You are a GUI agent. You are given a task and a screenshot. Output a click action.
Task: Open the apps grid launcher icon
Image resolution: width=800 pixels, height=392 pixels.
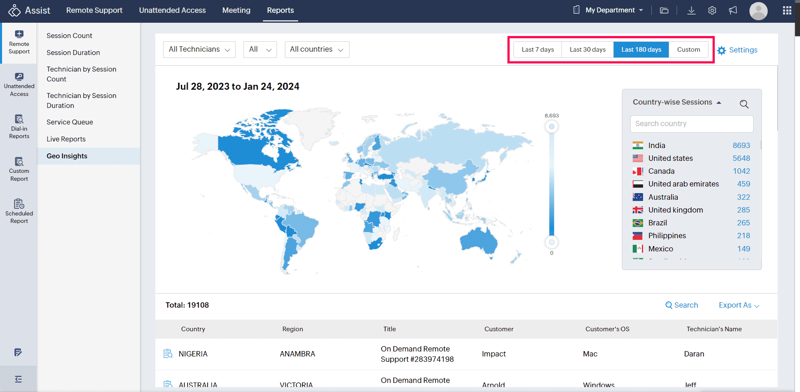click(787, 10)
